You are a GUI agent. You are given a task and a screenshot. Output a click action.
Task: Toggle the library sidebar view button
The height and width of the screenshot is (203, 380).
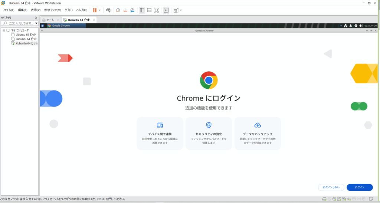click(142, 10)
